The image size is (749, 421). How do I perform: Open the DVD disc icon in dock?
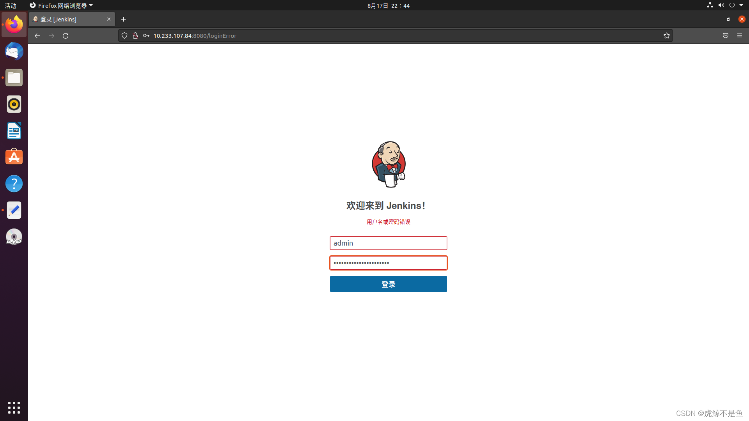tap(14, 237)
